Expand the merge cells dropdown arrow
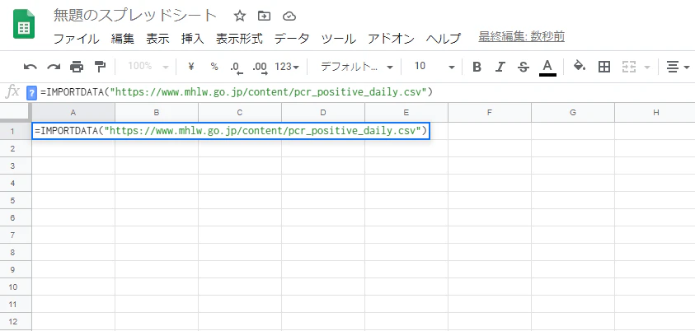Viewport: 695px width, 331px height. tap(646, 68)
